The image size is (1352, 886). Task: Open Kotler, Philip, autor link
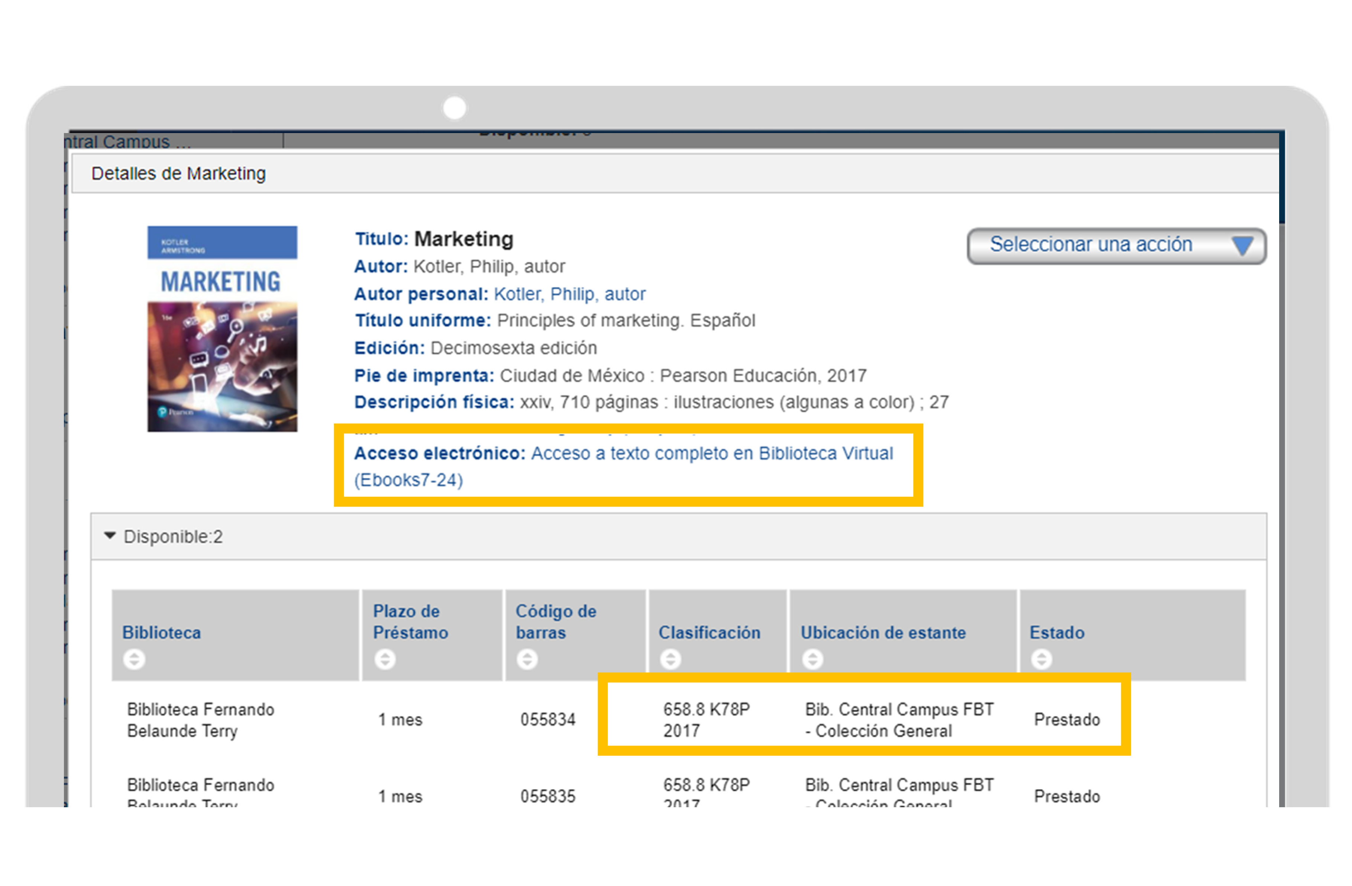(x=569, y=294)
